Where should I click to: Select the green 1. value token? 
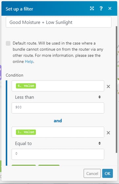click(x=26, y=132)
